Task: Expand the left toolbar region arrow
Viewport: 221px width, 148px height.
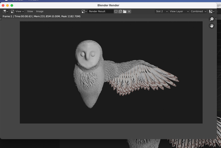Action: [x=1, y=19]
